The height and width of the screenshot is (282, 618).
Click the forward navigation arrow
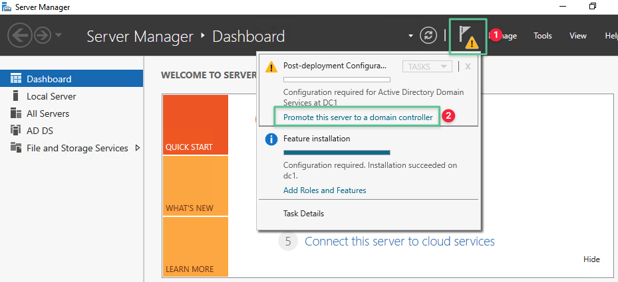coord(43,36)
